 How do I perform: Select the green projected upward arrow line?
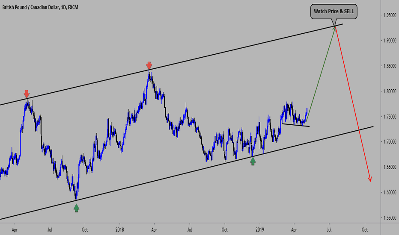321,73
